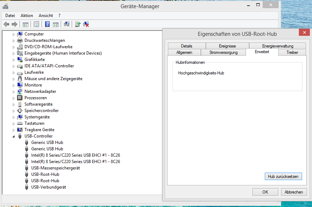Select the first USB-Root-Hub entry
This screenshot has height=207, width=312.
pos(45,174)
